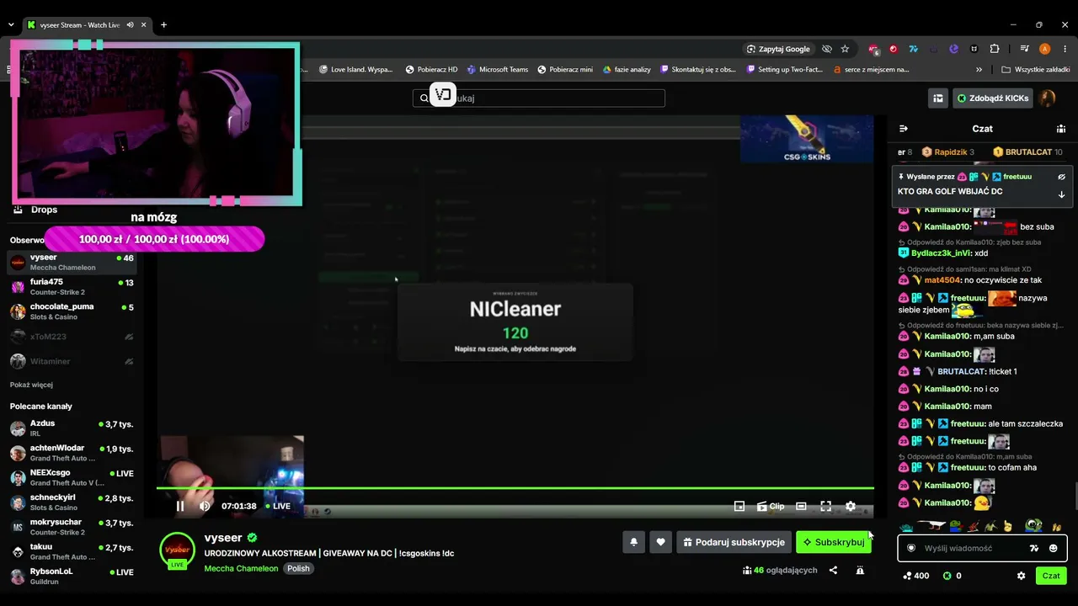Open NEEXcsgo recommended channel
1078x606 pixels.
(x=72, y=477)
